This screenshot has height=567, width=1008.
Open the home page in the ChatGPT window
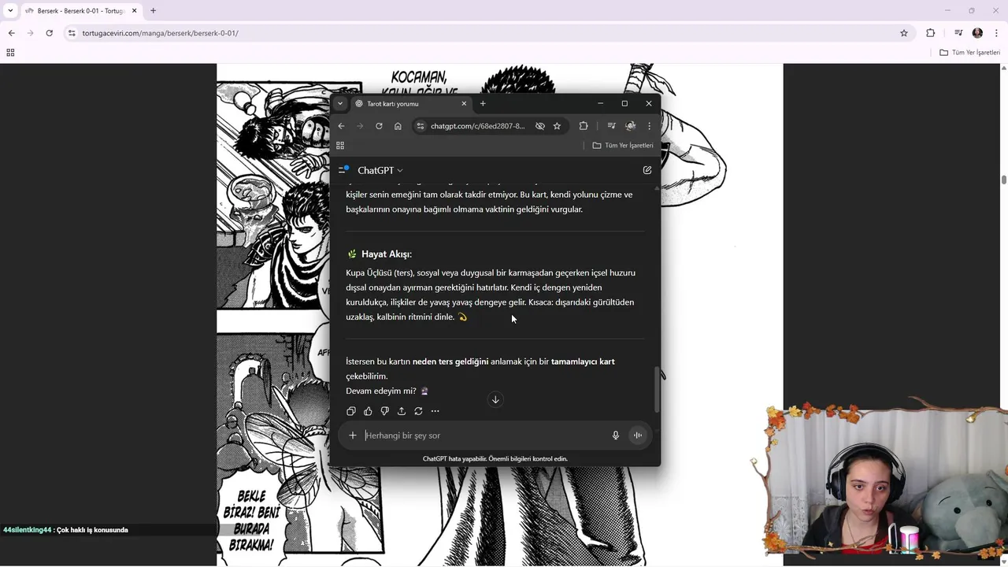tap(398, 126)
